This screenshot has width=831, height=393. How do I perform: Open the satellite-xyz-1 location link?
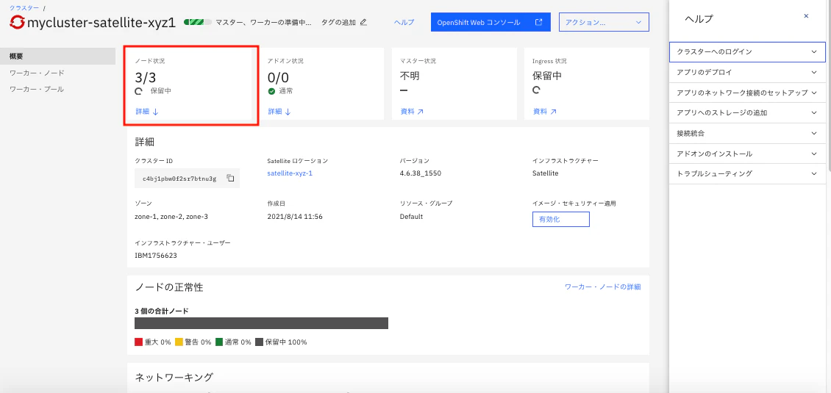tap(290, 173)
